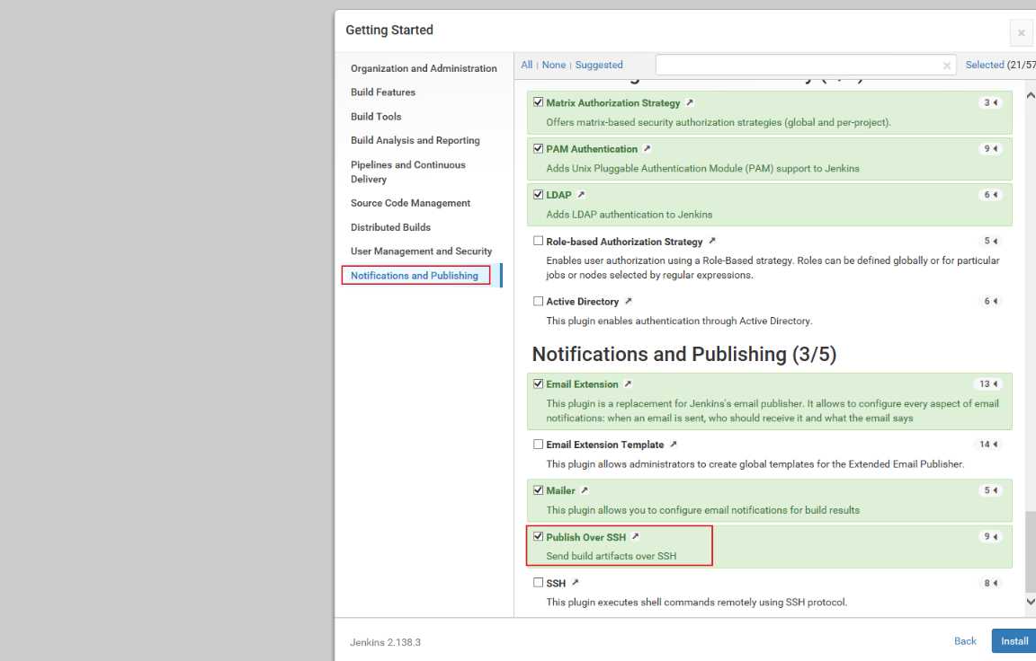1036x661 pixels.
Task: Open Email Extension plugin link icon
Action: click(628, 383)
